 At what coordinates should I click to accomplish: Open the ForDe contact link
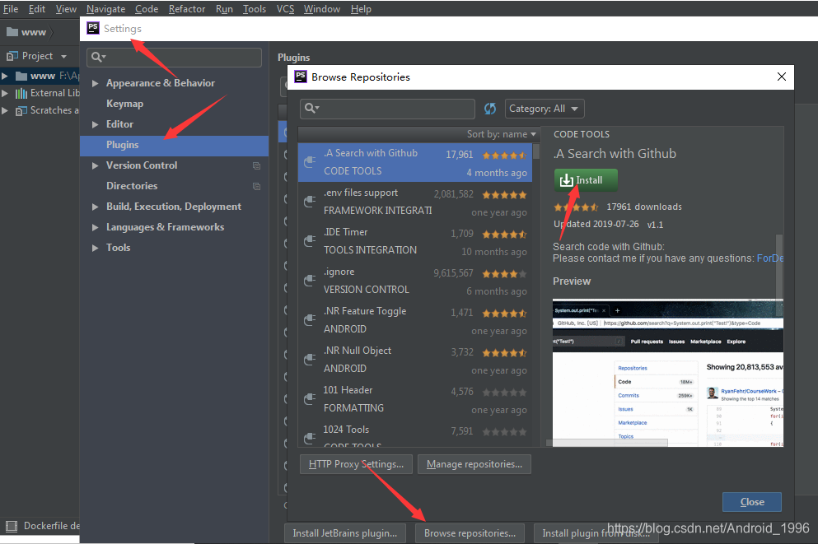[770, 258]
